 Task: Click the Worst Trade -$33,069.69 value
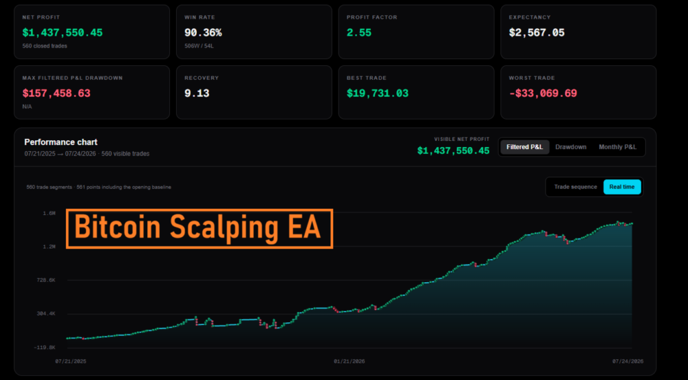pyautogui.click(x=543, y=93)
